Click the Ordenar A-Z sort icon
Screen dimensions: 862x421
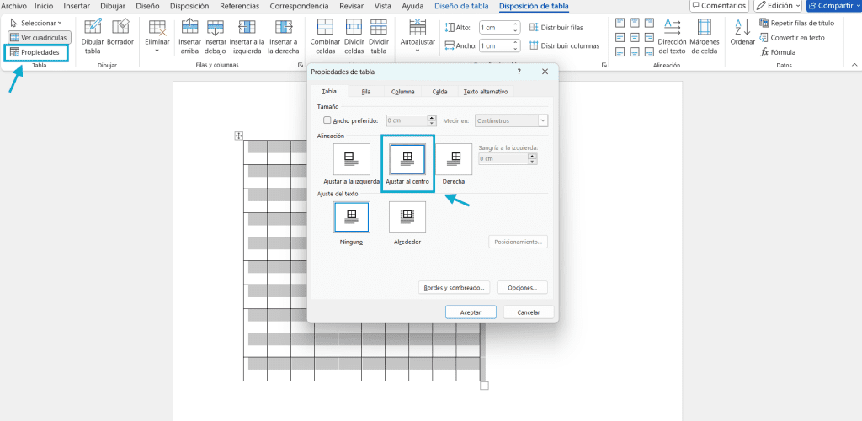742,33
